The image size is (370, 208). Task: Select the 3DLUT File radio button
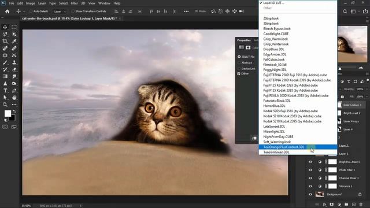pyautogui.click(x=239, y=57)
